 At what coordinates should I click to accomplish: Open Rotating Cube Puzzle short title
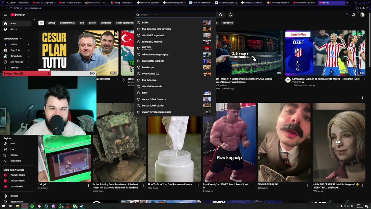pos(115,186)
